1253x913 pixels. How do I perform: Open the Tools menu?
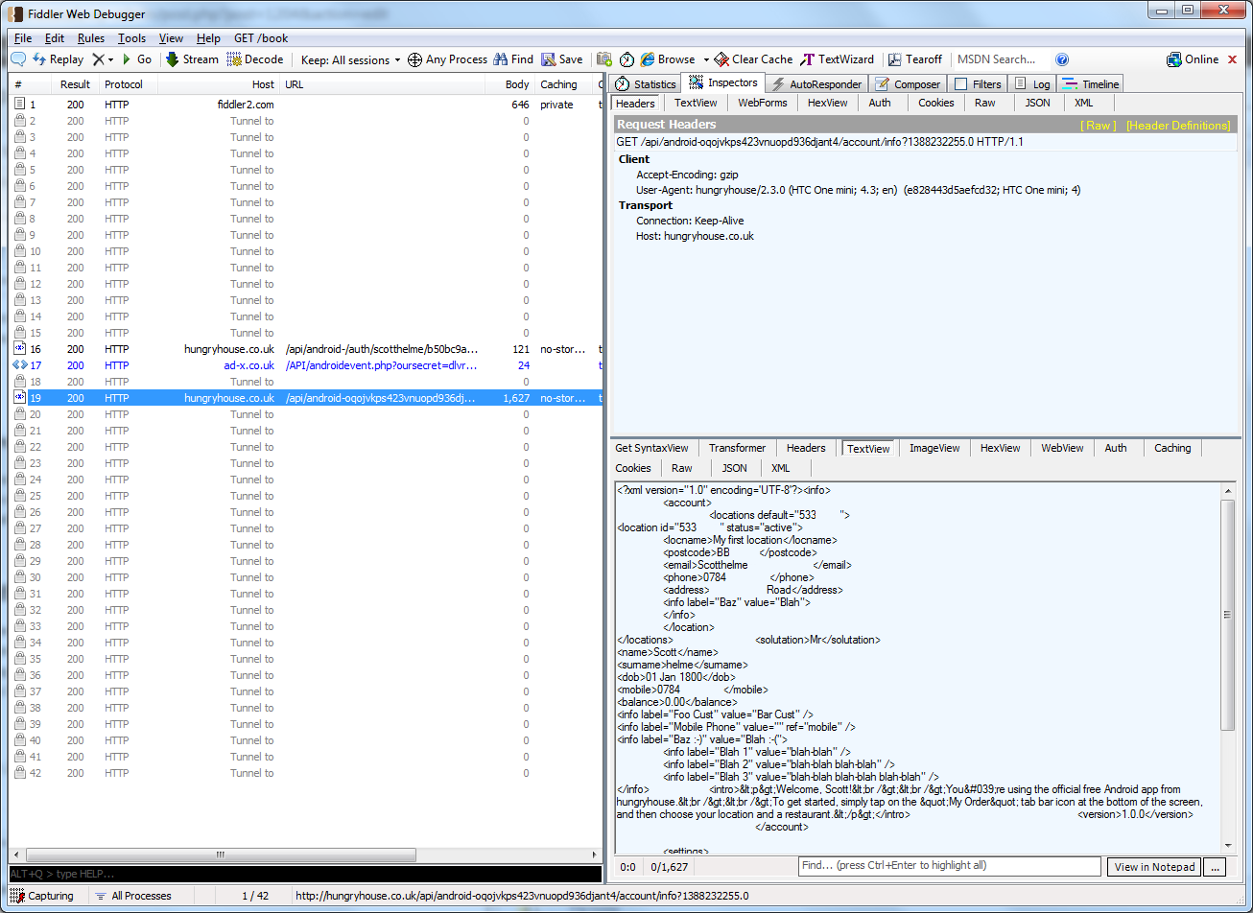coord(132,38)
